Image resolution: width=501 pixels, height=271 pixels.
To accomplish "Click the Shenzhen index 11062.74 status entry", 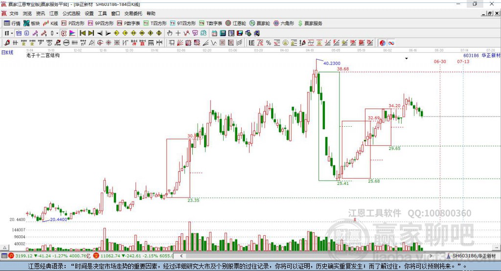I will 133,256.
